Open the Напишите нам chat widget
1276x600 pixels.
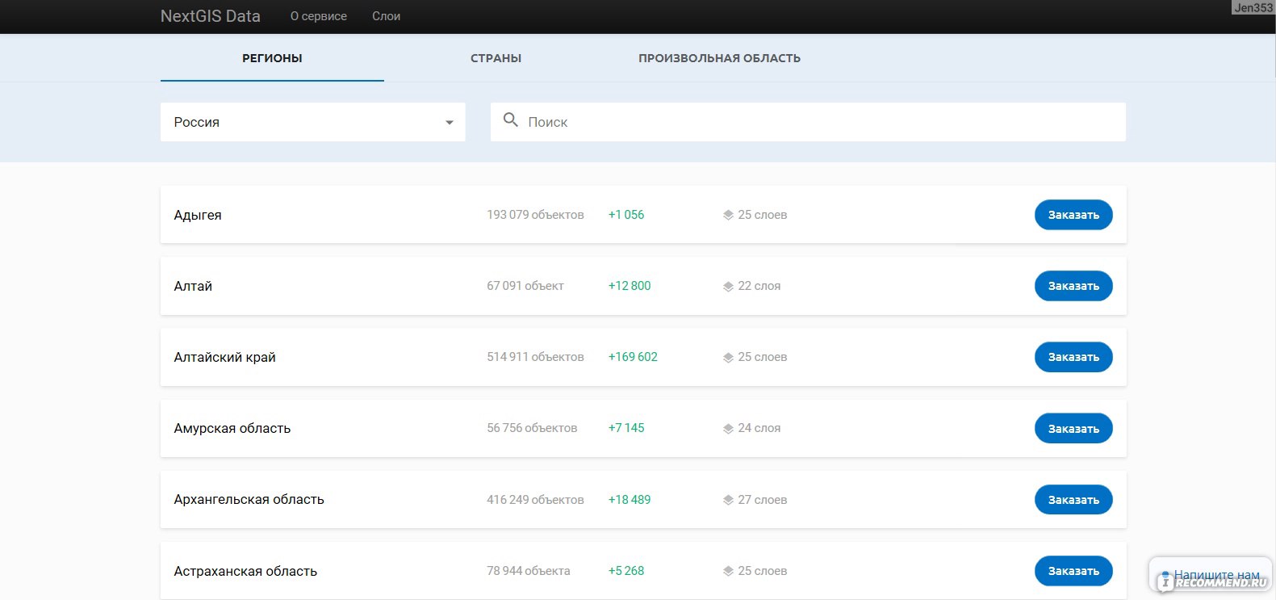click(x=1210, y=574)
